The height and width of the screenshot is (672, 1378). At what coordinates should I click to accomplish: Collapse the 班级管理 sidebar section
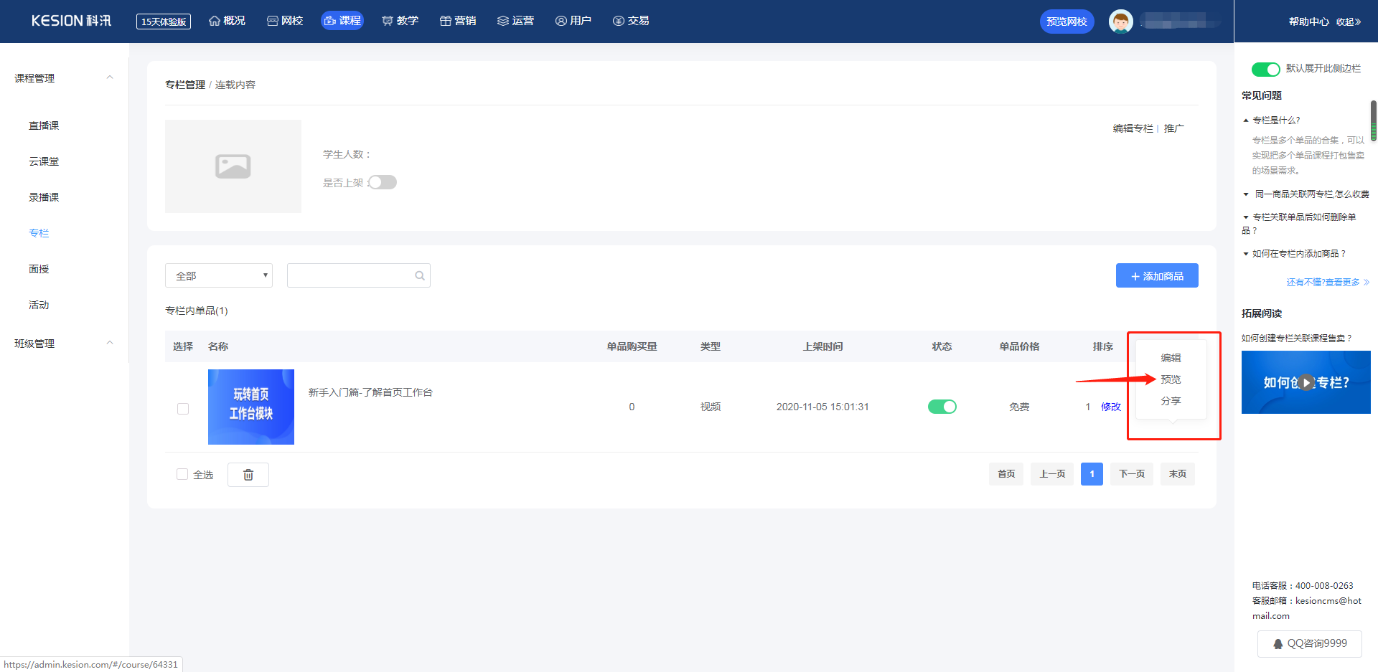(x=110, y=343)
